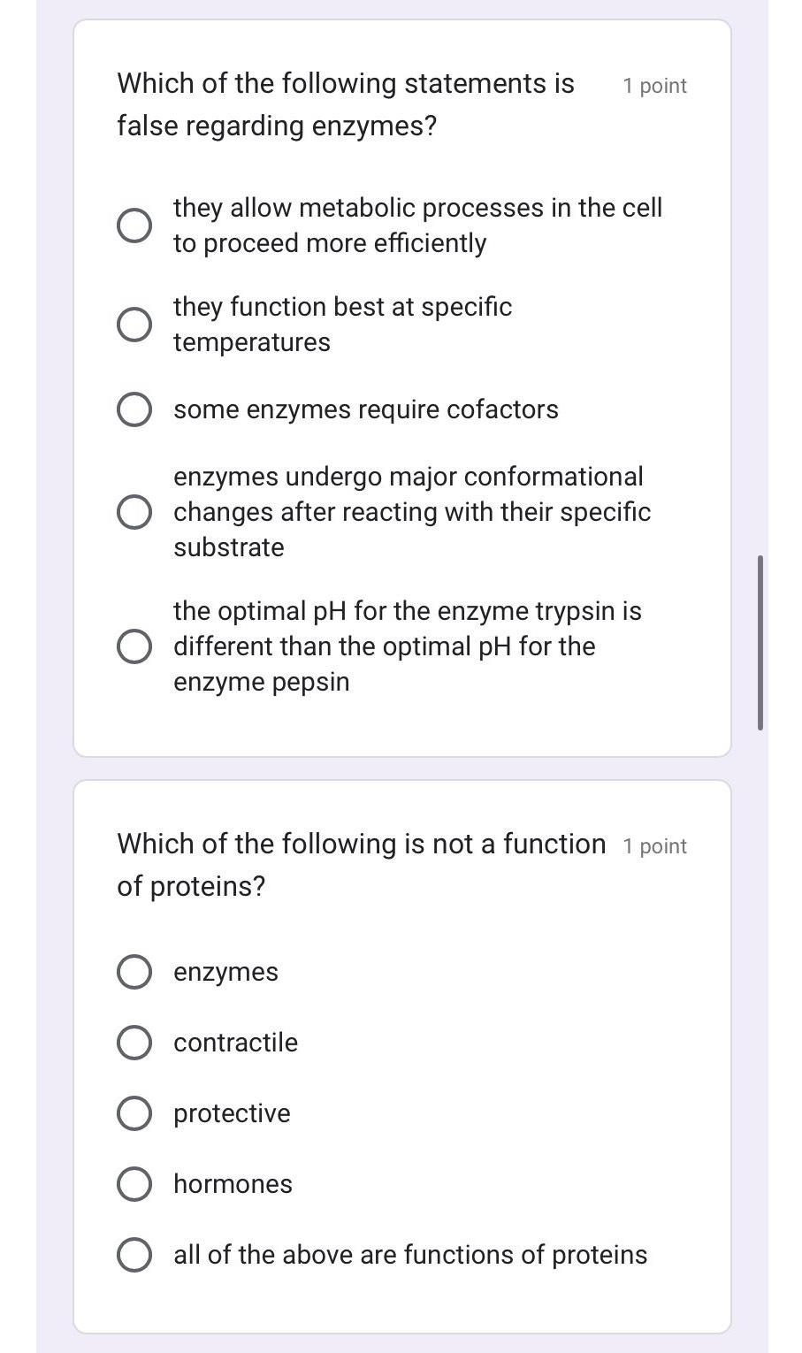Image resolution: width=802 pixels, height=1353 pixels.
Task: Choose 'all of the above are functions' option
Action: point(134,1255)
